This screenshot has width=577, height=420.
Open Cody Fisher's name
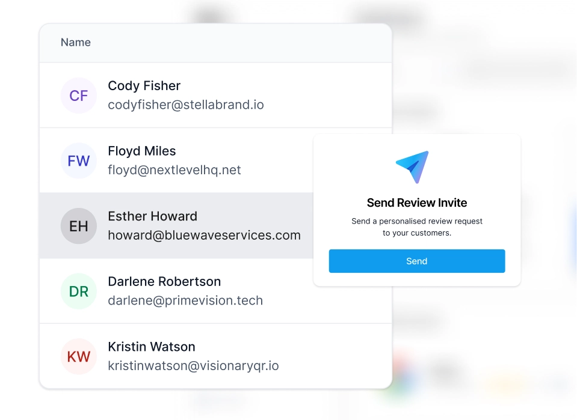tap(144, 85)
